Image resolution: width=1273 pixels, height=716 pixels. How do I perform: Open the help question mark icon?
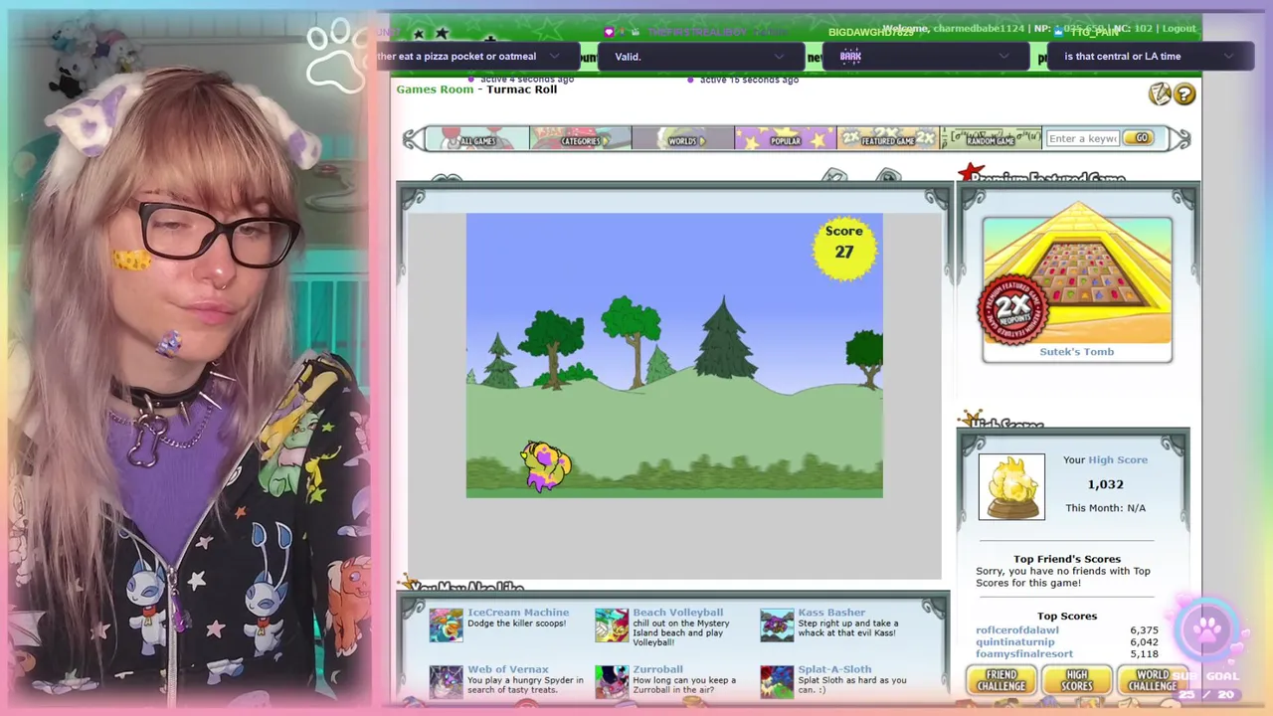tap(1184, 94)
